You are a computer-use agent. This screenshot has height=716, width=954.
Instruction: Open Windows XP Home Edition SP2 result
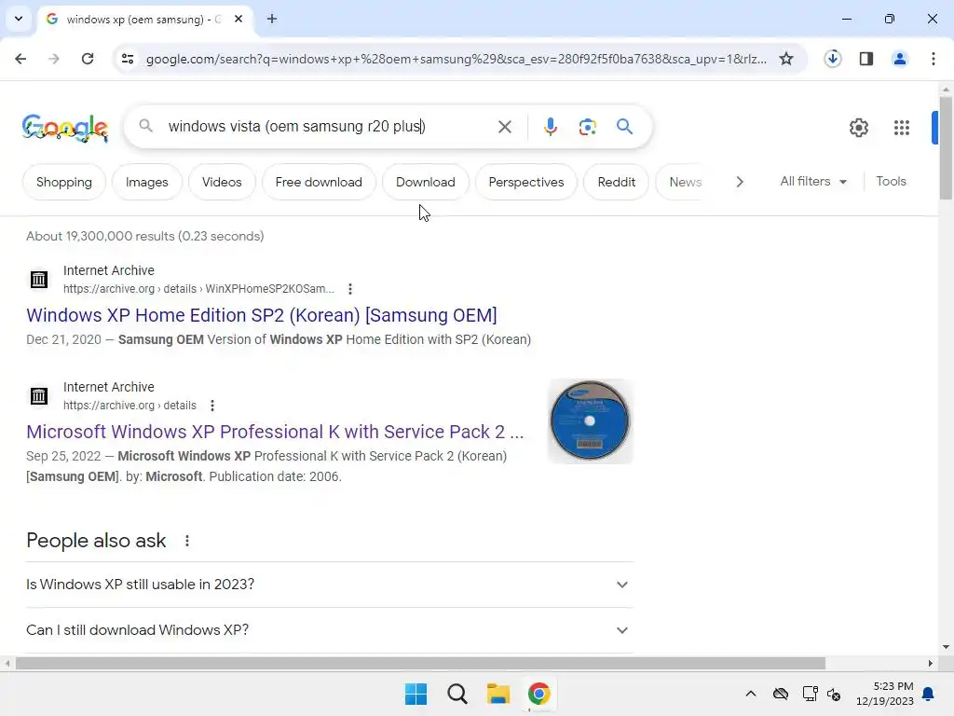pyautogui.click(x=262, y=315)
